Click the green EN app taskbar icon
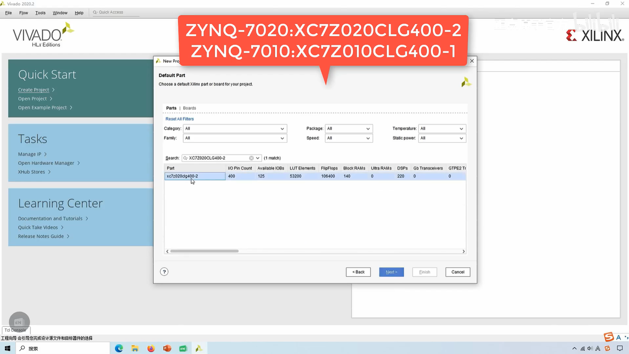 click(183, 348)
